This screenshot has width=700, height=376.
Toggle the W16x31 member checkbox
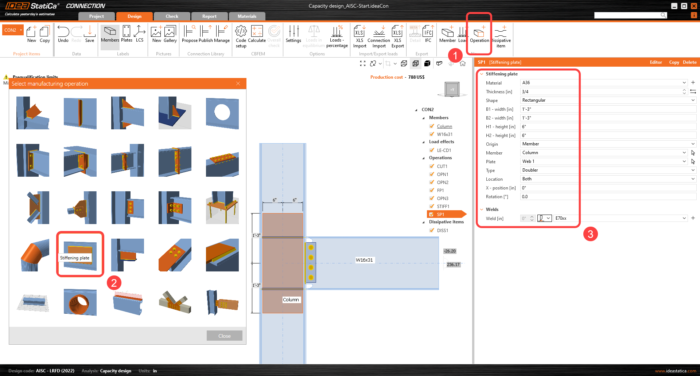432,134
